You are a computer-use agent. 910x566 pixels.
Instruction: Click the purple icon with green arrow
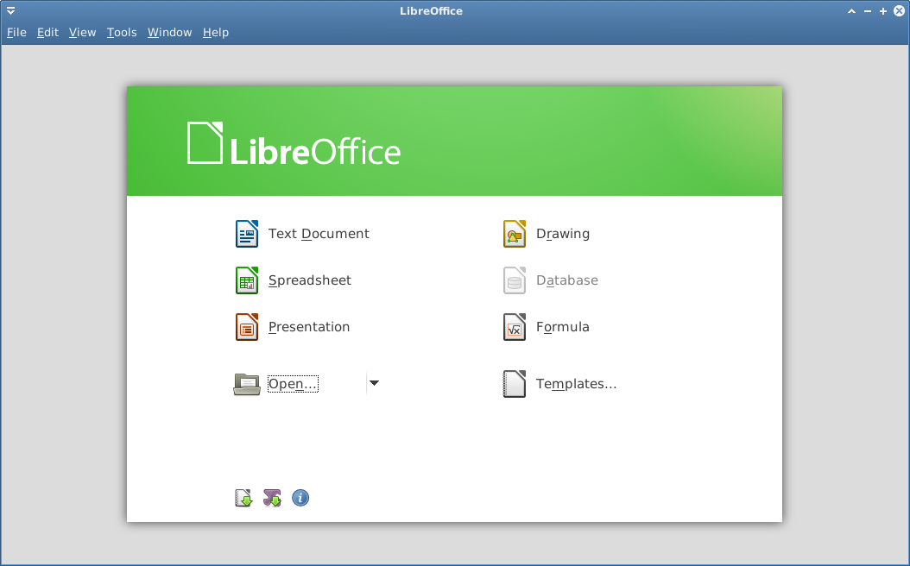click(272, 498)
